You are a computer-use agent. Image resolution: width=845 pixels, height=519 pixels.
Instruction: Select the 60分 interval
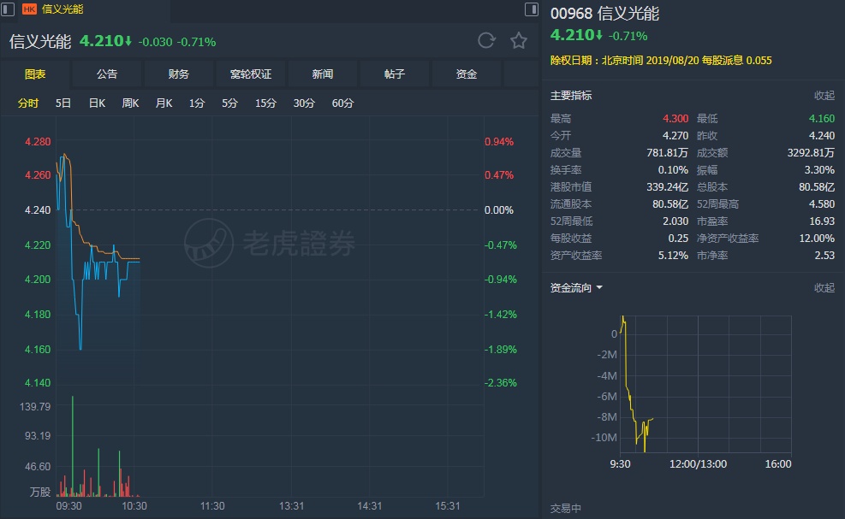342,103
